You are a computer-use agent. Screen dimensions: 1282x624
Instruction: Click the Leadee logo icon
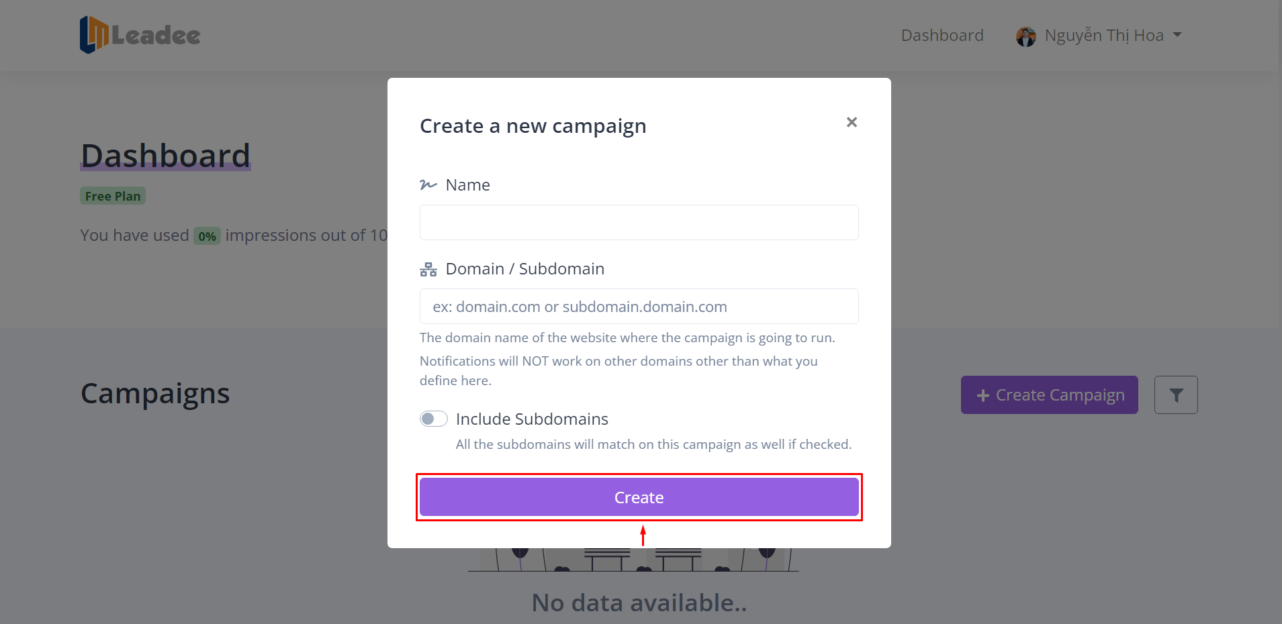pyautogui.click(x=93, y=34)
